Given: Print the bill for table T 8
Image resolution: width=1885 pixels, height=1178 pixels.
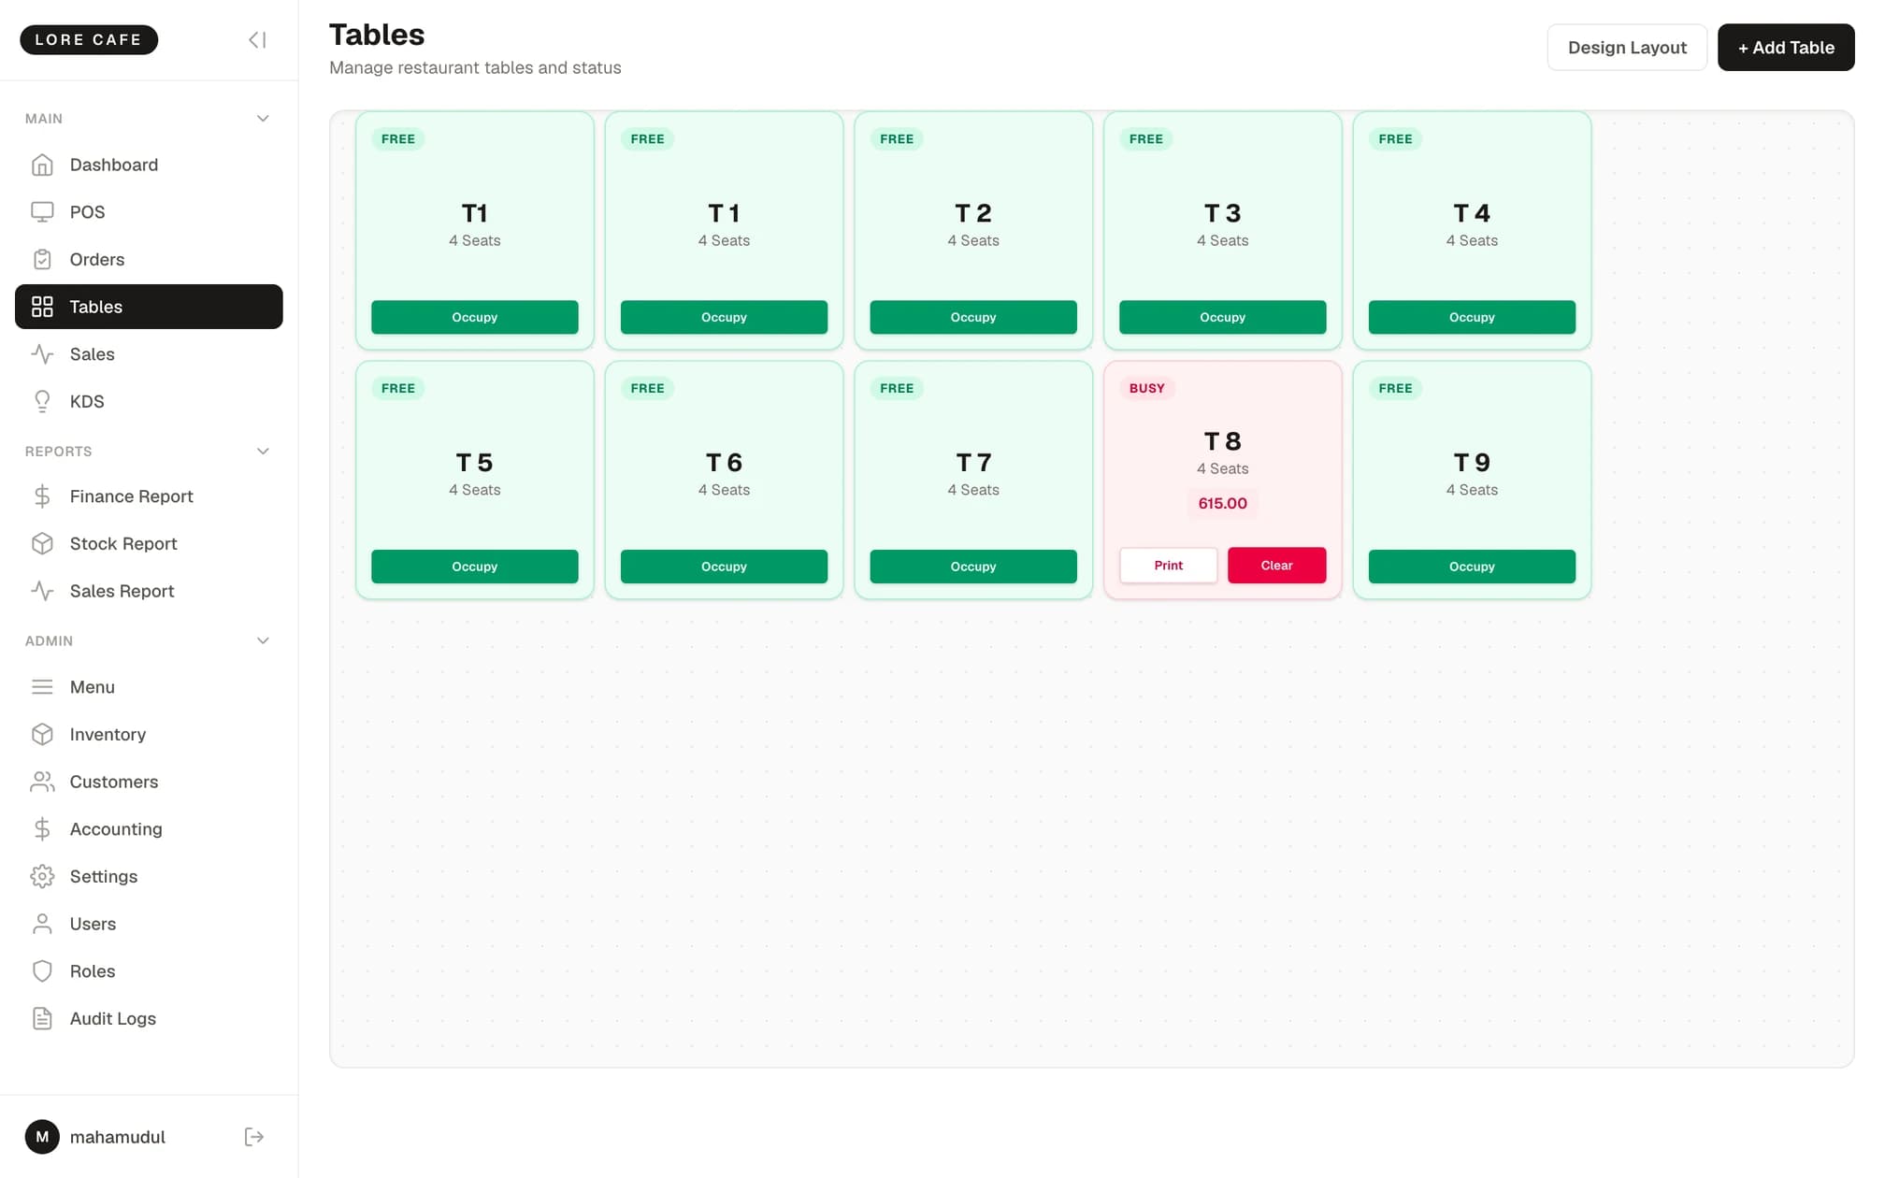Looking at the screenshot, I should click(x=1169, y=566).
